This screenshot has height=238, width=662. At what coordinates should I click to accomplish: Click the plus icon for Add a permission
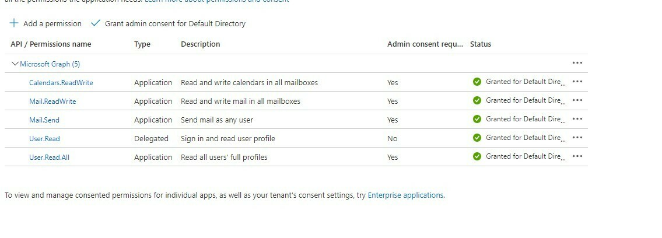[14, 23]
